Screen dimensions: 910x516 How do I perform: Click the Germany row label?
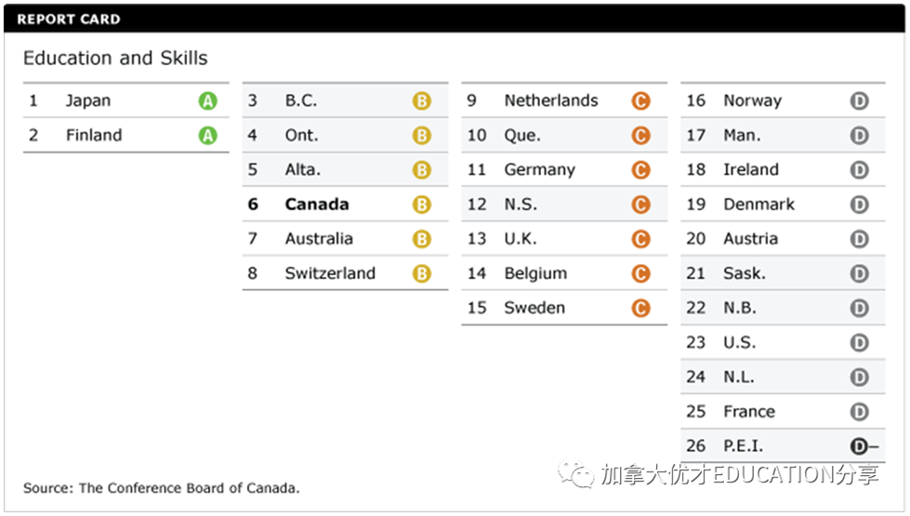coord(539,170)
